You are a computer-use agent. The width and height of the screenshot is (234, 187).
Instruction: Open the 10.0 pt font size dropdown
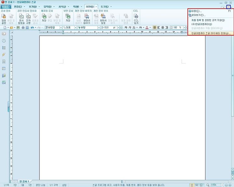click(118, 28)
